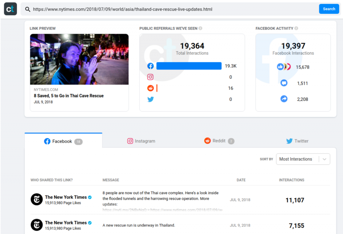The image size is (343, 234).
Task: Click the CrowdTangle logo icon
Action: tap(10, 9)
